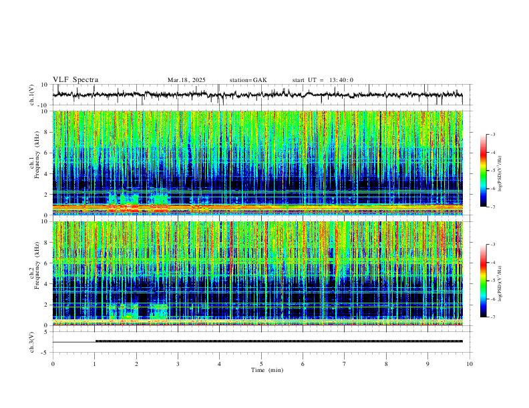Screen dimensions: 529x408
Task: Click the time axis tick label "3"
Action: click(178, 364)
